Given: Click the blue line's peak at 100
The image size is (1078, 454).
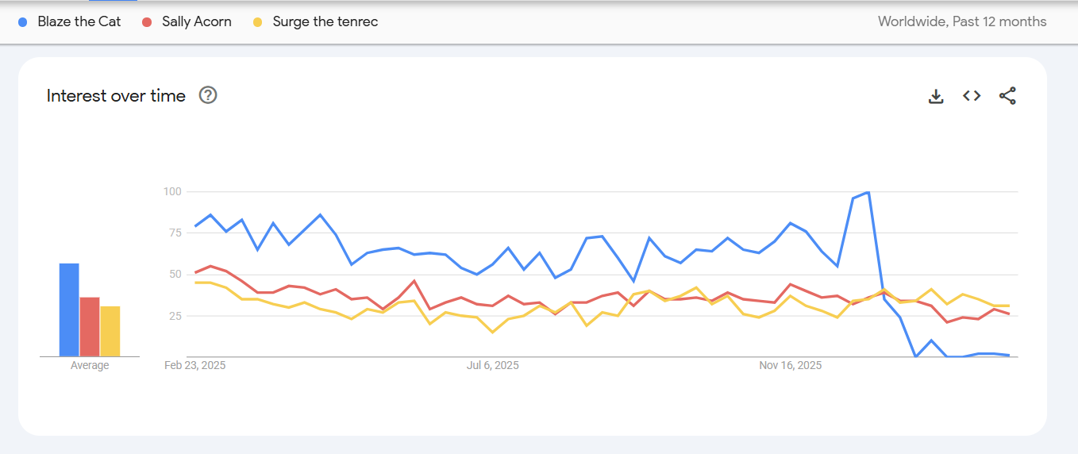Looking at the screenshot, I should [868, 192].
